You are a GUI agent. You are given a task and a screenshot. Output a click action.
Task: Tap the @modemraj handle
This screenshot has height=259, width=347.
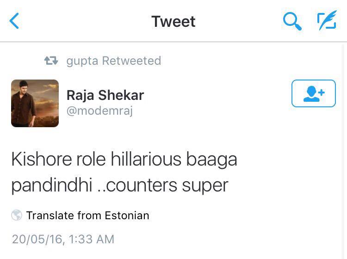tap(99, 111)
